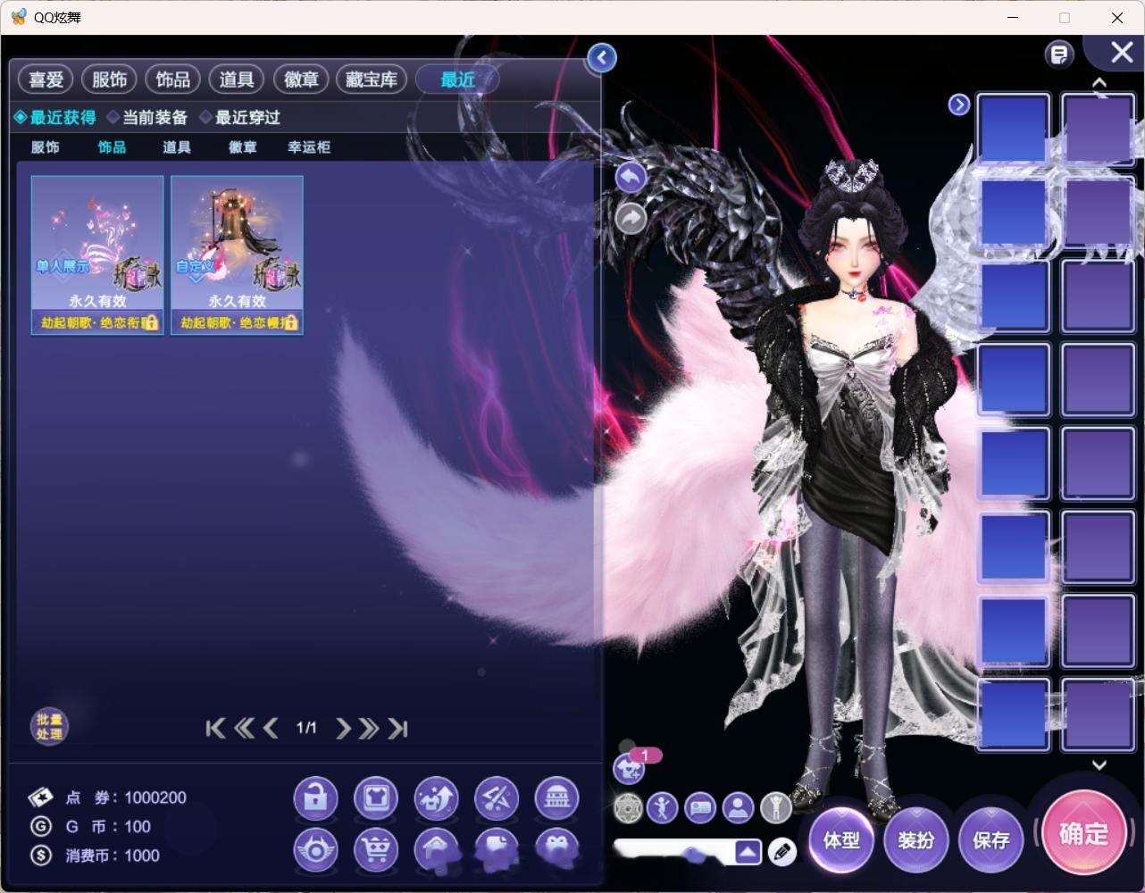Click the unlock padlock icon button

(x=315, y=798)
